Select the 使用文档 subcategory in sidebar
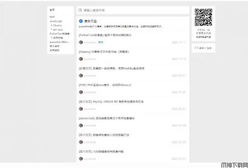The height and width of the screenshot is (168, 248). (x=58, y=38)
